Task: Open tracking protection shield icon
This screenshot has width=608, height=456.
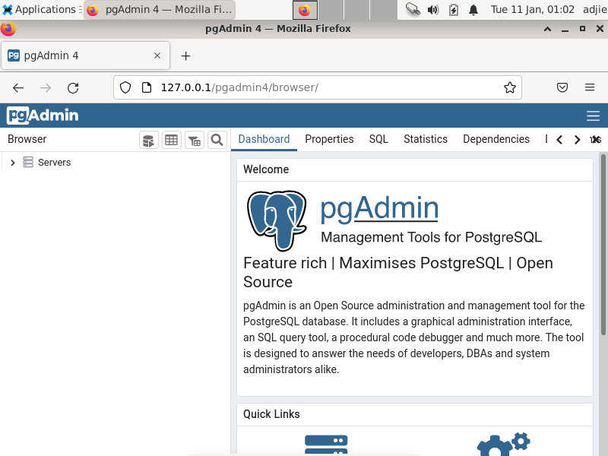Action: click(125, 87)
